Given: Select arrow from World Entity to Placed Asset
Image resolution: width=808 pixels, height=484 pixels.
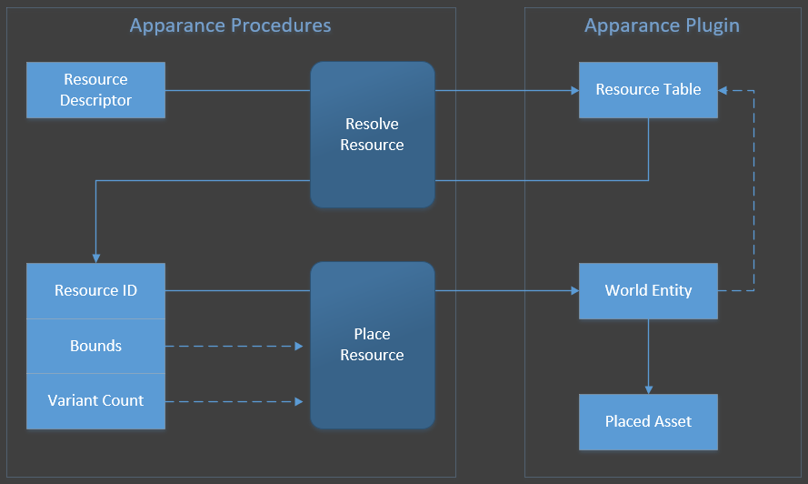Looking at the screenshot, I should (648, 357).
